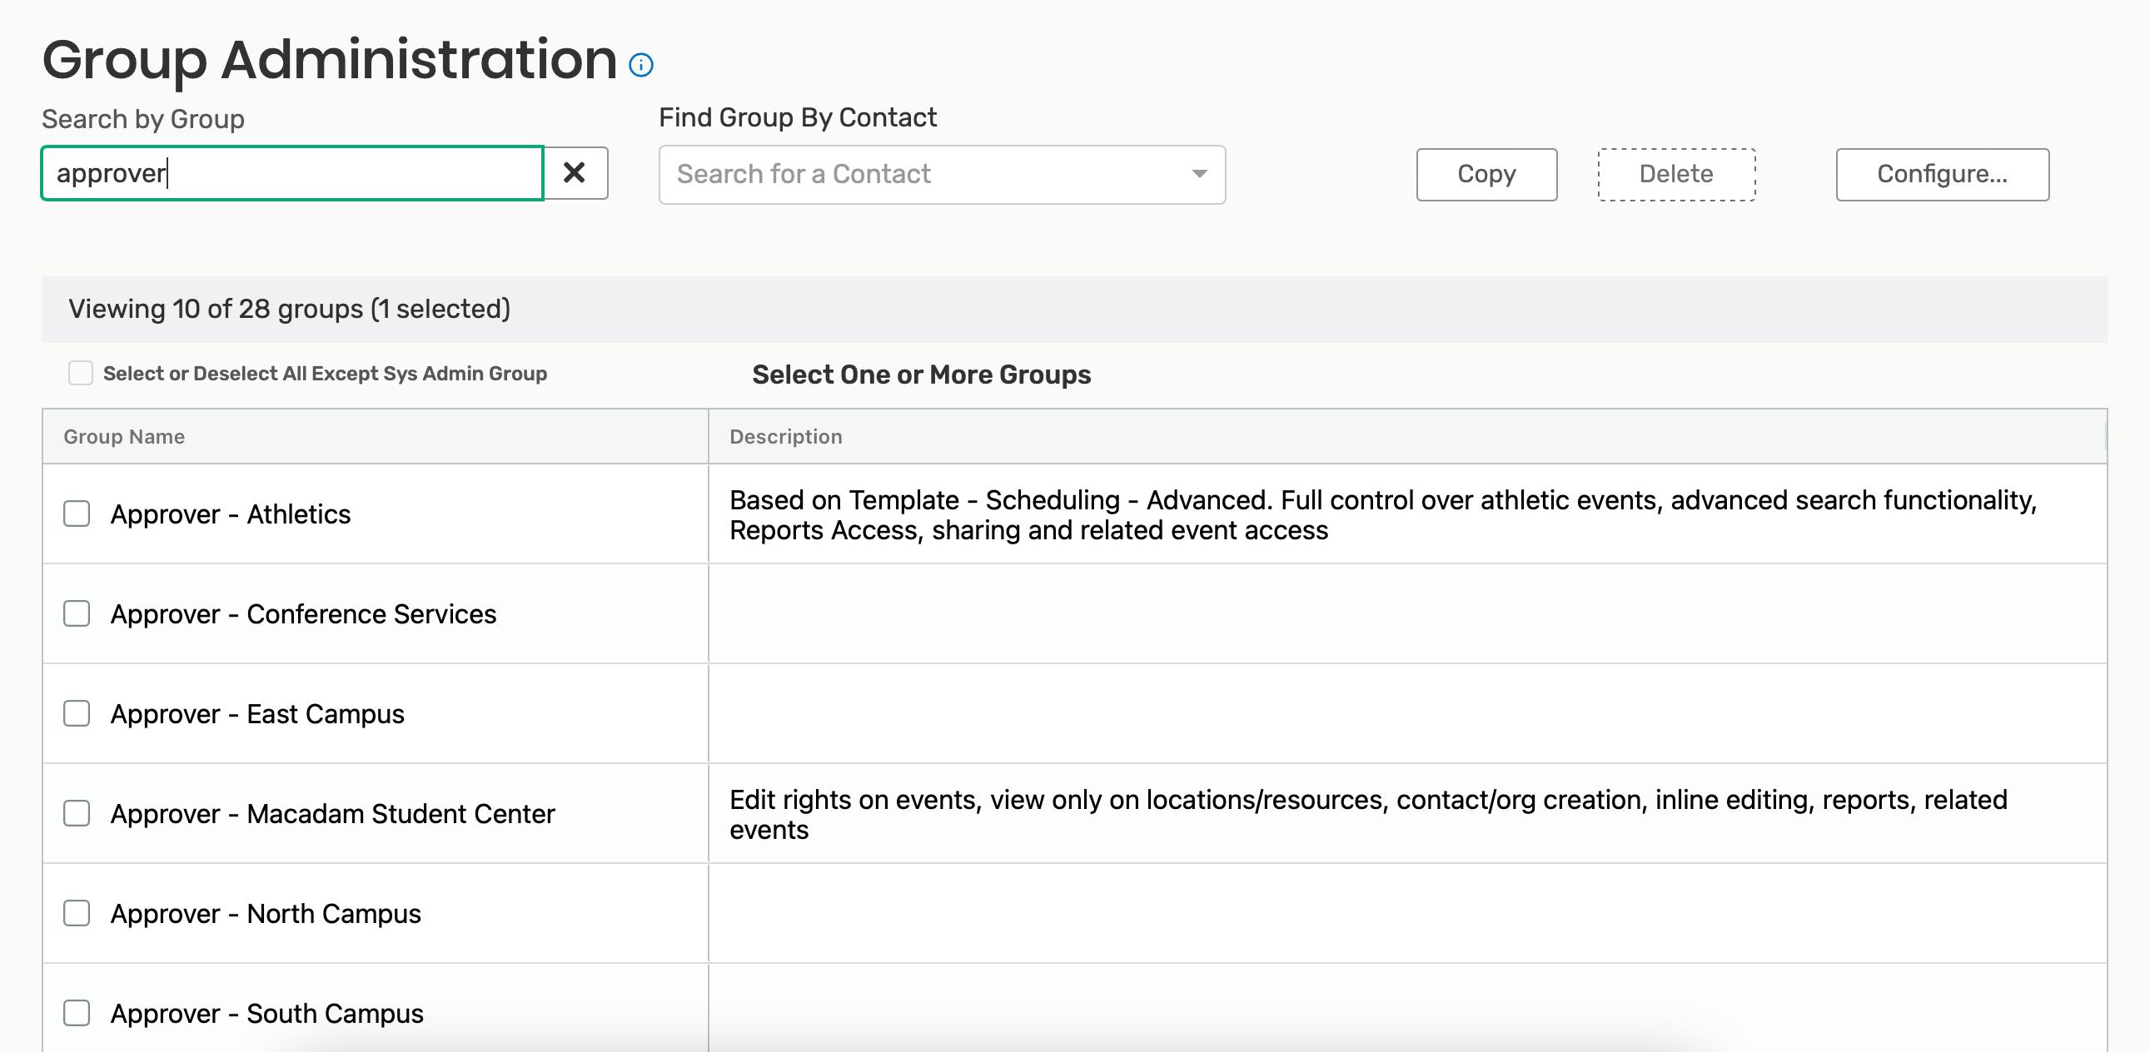Check the Approver - Athletics checkbox
The height and width of the screenshot is (1052, 2150).
(x=77, y=513)
